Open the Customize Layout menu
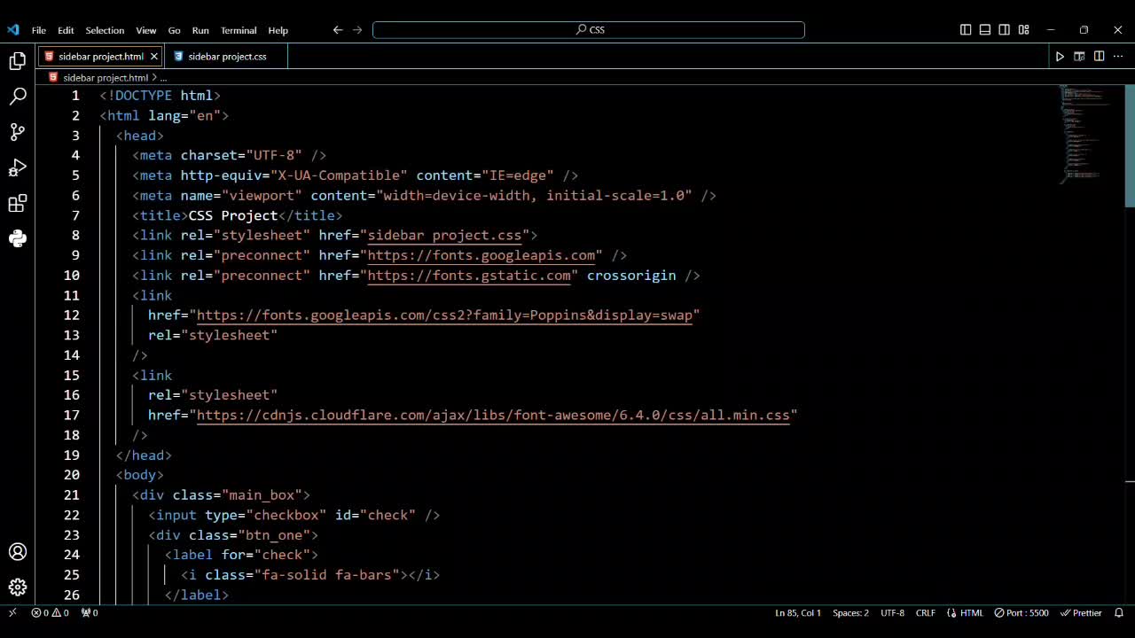 point(1024,30)
